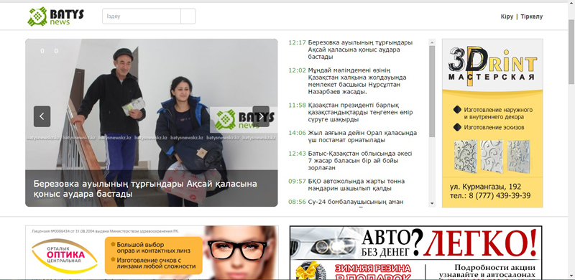575x280 pixels.
Task: Click 3D Print phone number 8 (777) 439-39-39
Action: [x=490, y=196]
